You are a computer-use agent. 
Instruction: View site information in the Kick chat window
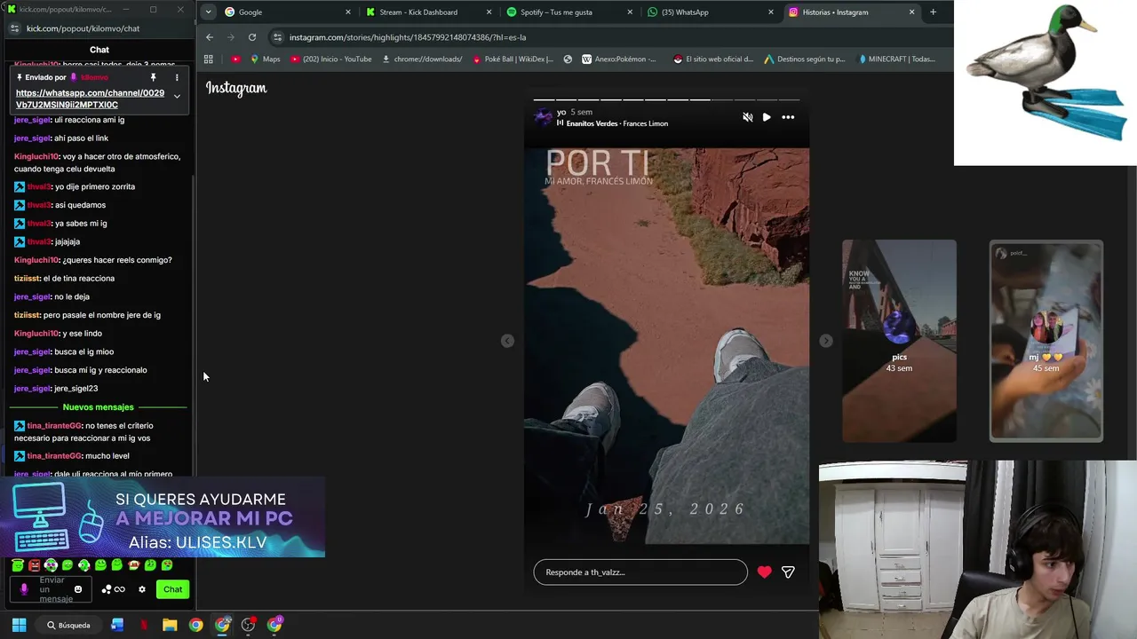pos(13,28)
